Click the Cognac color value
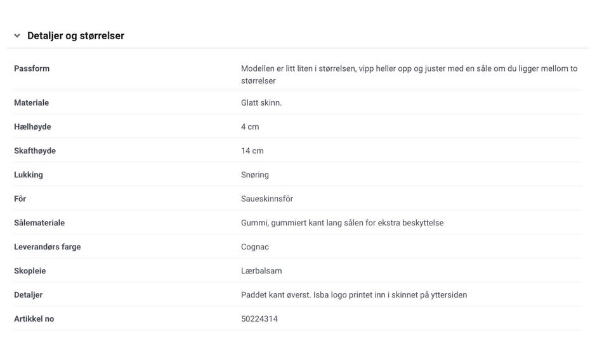The height and width of the screenshot is (352, 609). click(254, 247)
